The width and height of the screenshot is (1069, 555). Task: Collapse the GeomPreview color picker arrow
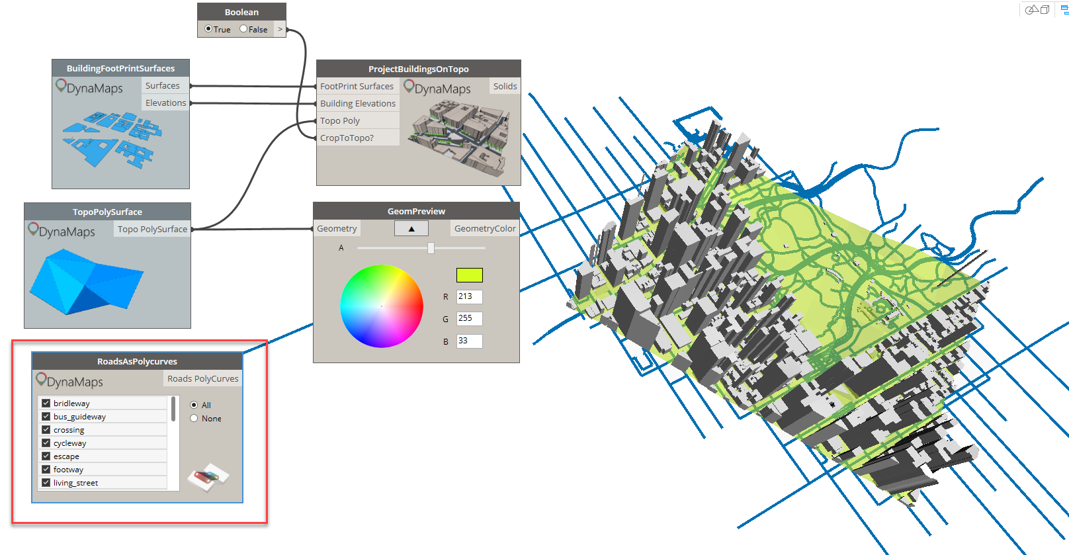pyautogui.click(x=411, y=228)
